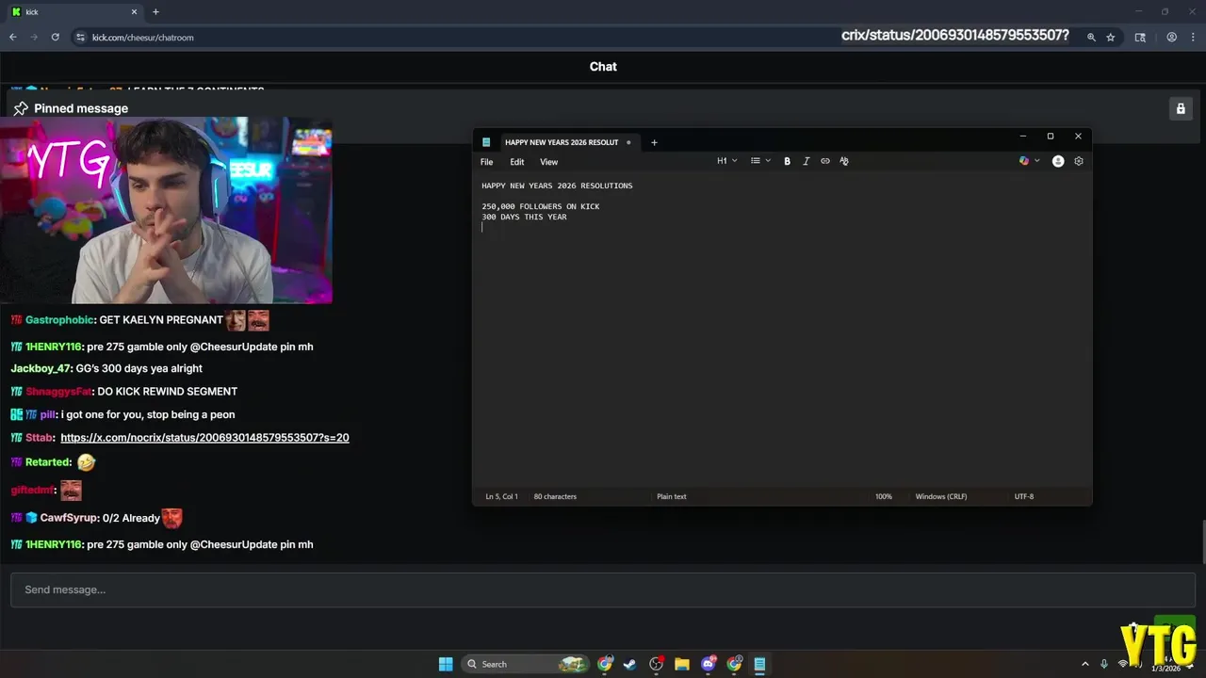
Task: Open the File menu in Notepad
Action: (x=487, y=162)
